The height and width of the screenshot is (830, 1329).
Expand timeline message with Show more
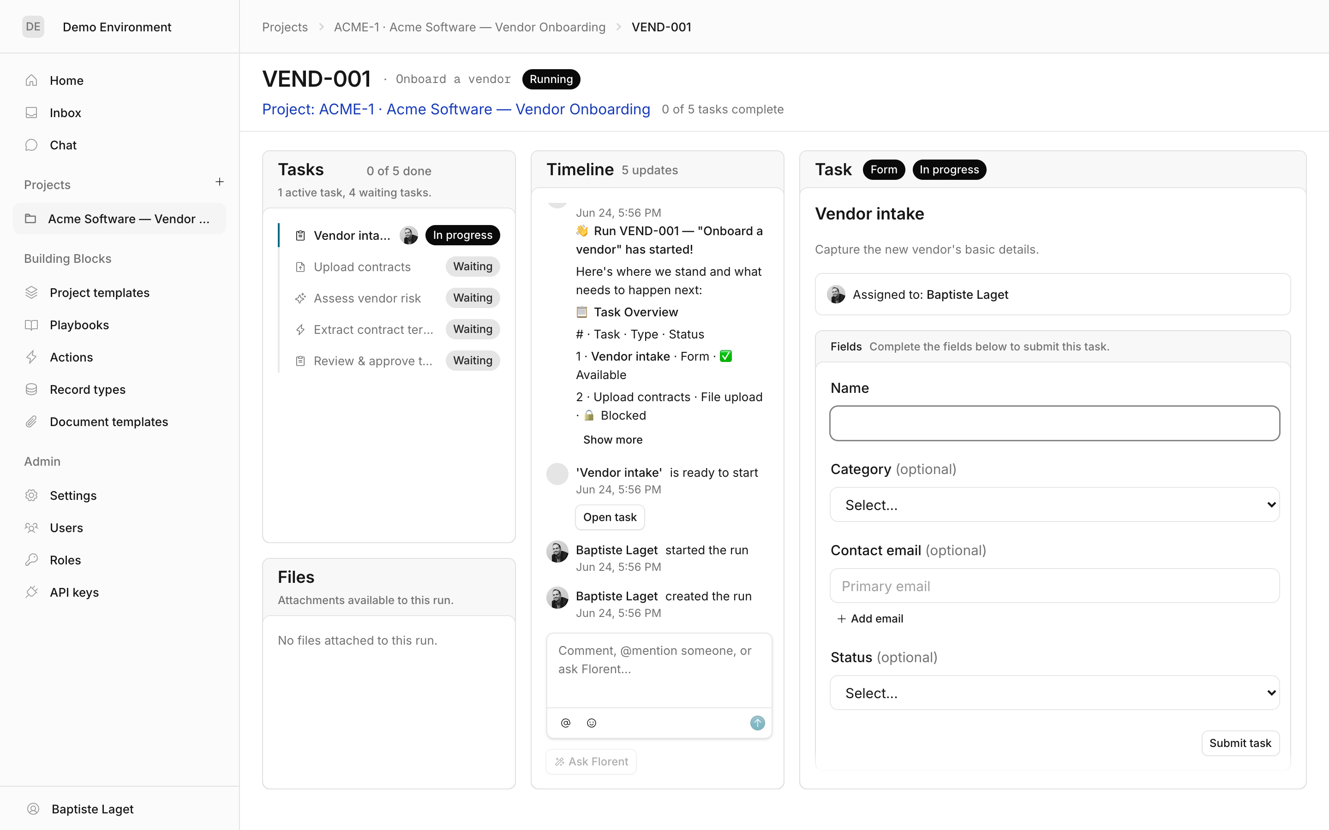pyautogui.click(x=612, y=440)
